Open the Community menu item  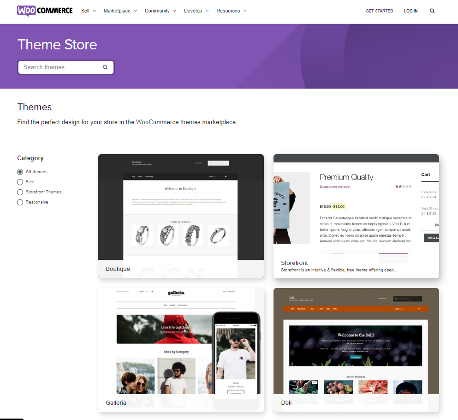[157, 11]
